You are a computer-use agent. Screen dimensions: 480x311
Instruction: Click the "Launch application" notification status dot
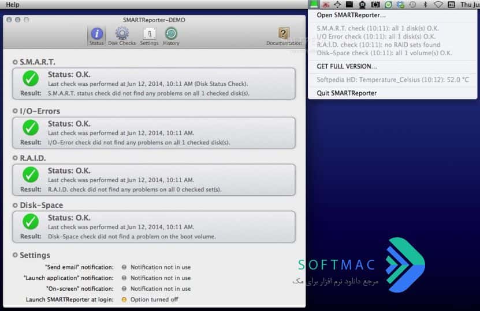[124, 278]
